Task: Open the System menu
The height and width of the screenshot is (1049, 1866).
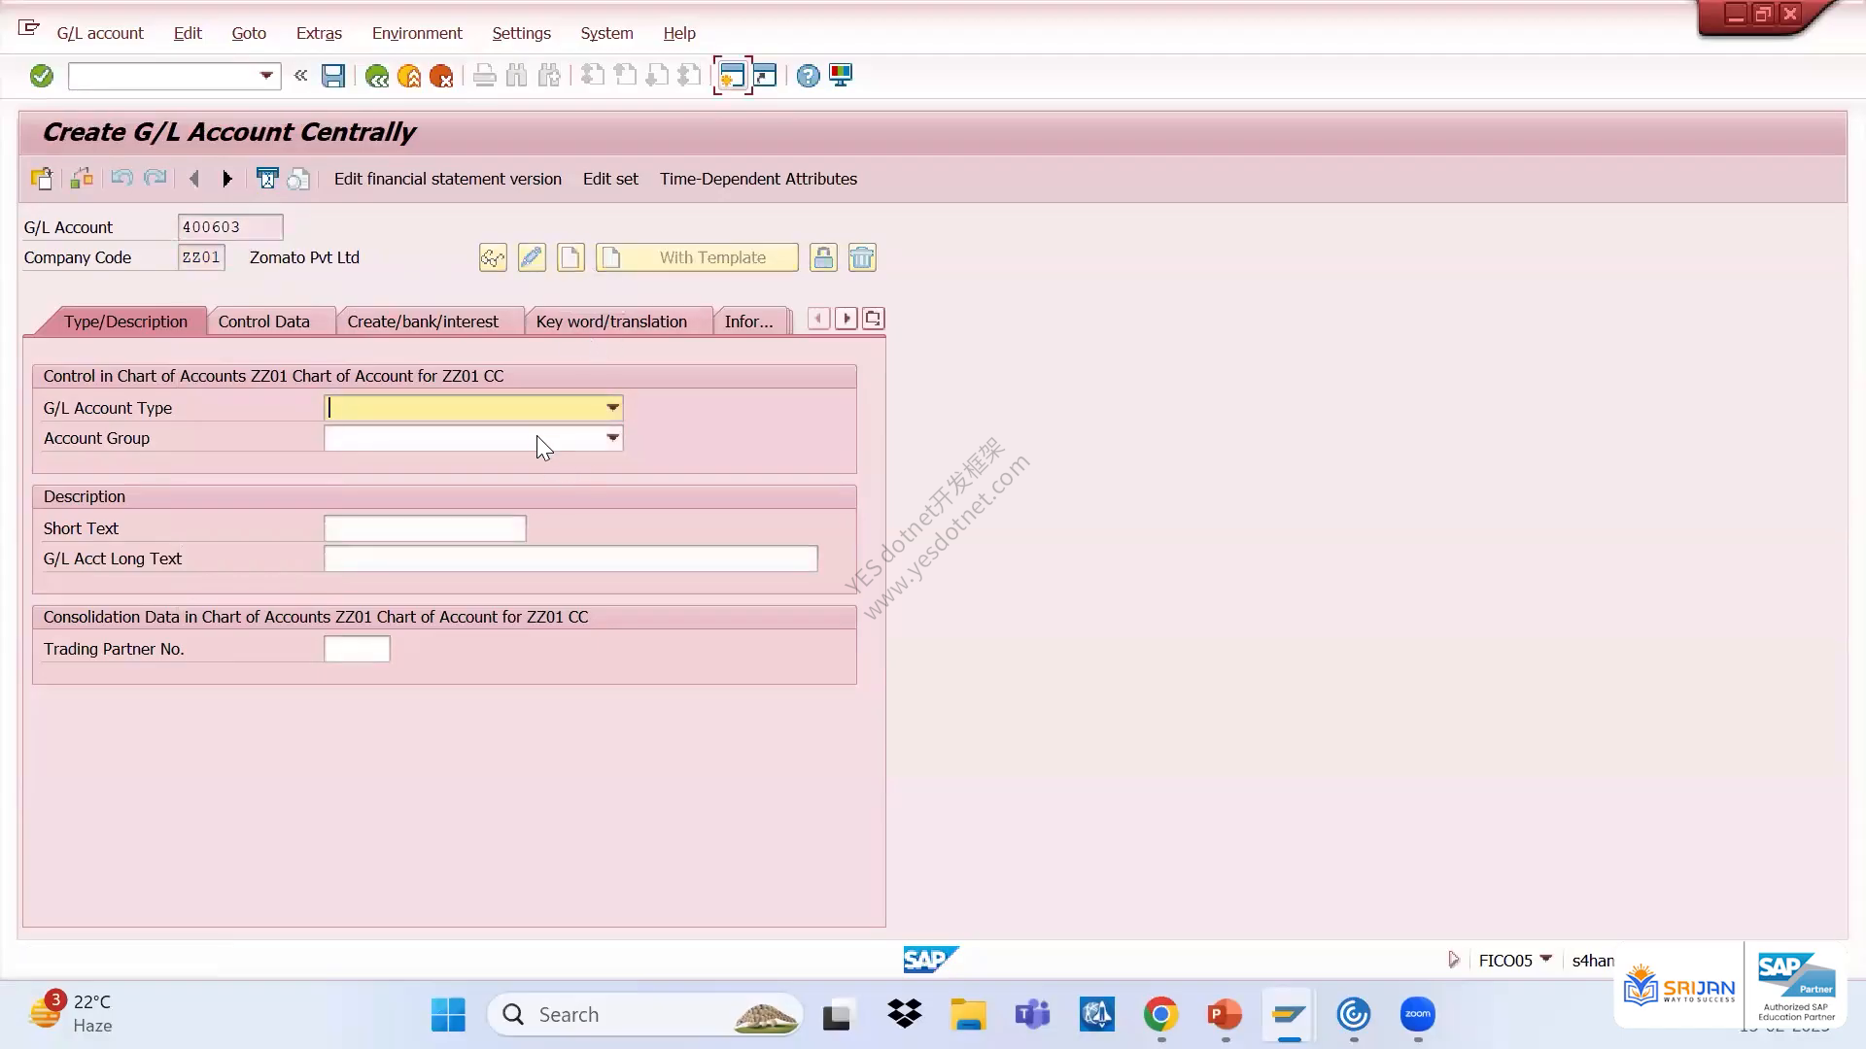Action: tap(606, 33)
